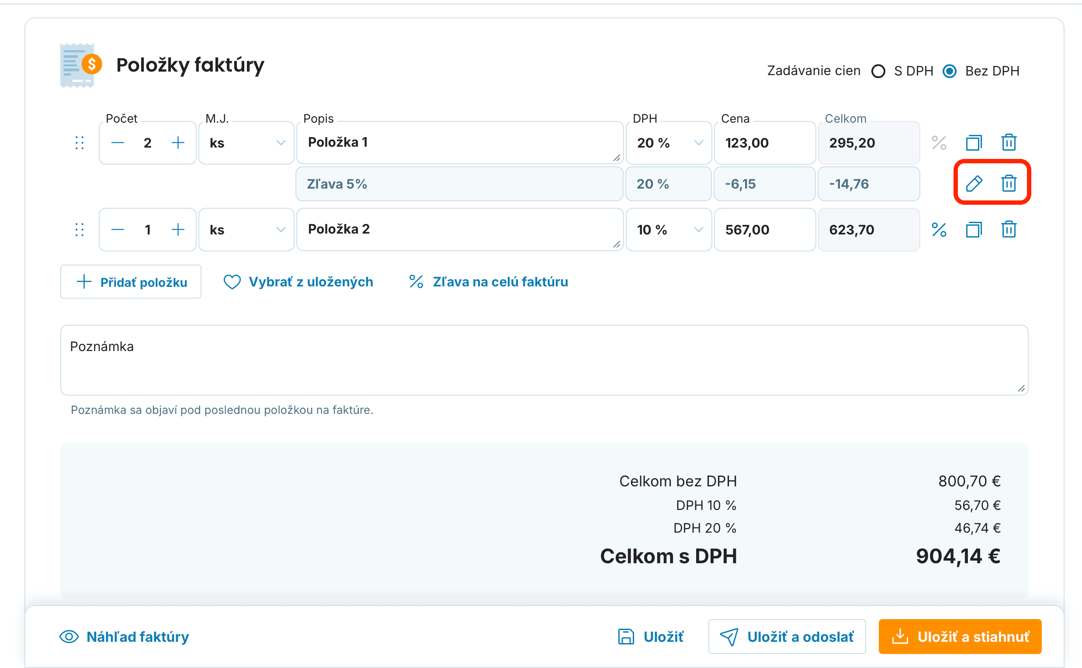The image size is (1082, 668).
Task: Click the drag handle of Položka 2
Action: (80, 230)
